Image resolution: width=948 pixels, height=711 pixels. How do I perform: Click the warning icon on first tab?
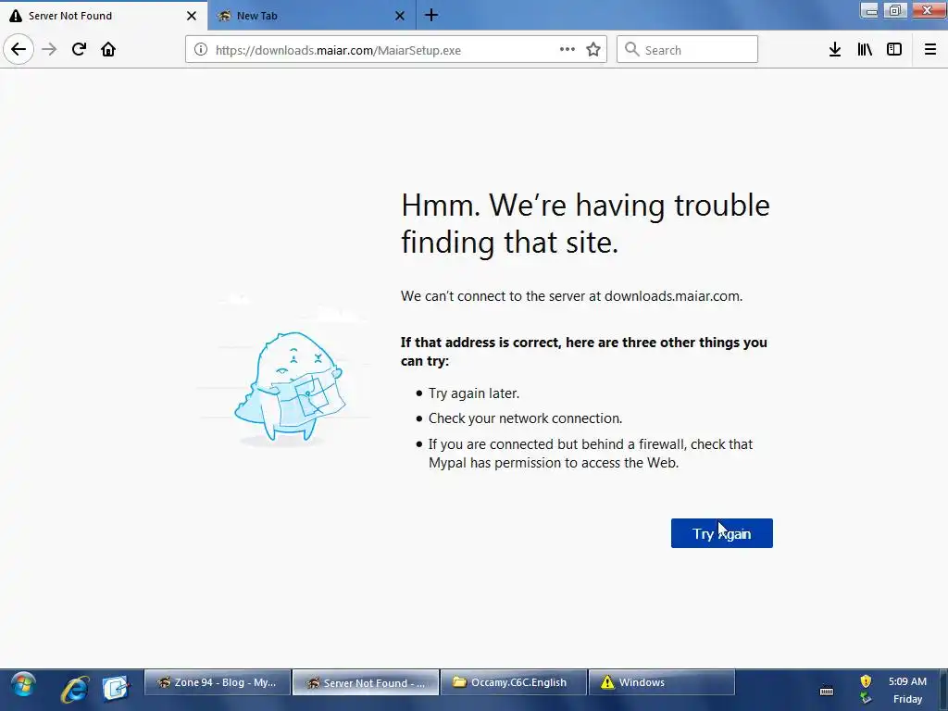15,16
